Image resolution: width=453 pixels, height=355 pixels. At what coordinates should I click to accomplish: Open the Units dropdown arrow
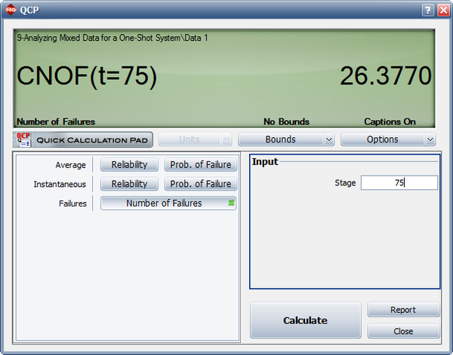(x=226, y=139)
